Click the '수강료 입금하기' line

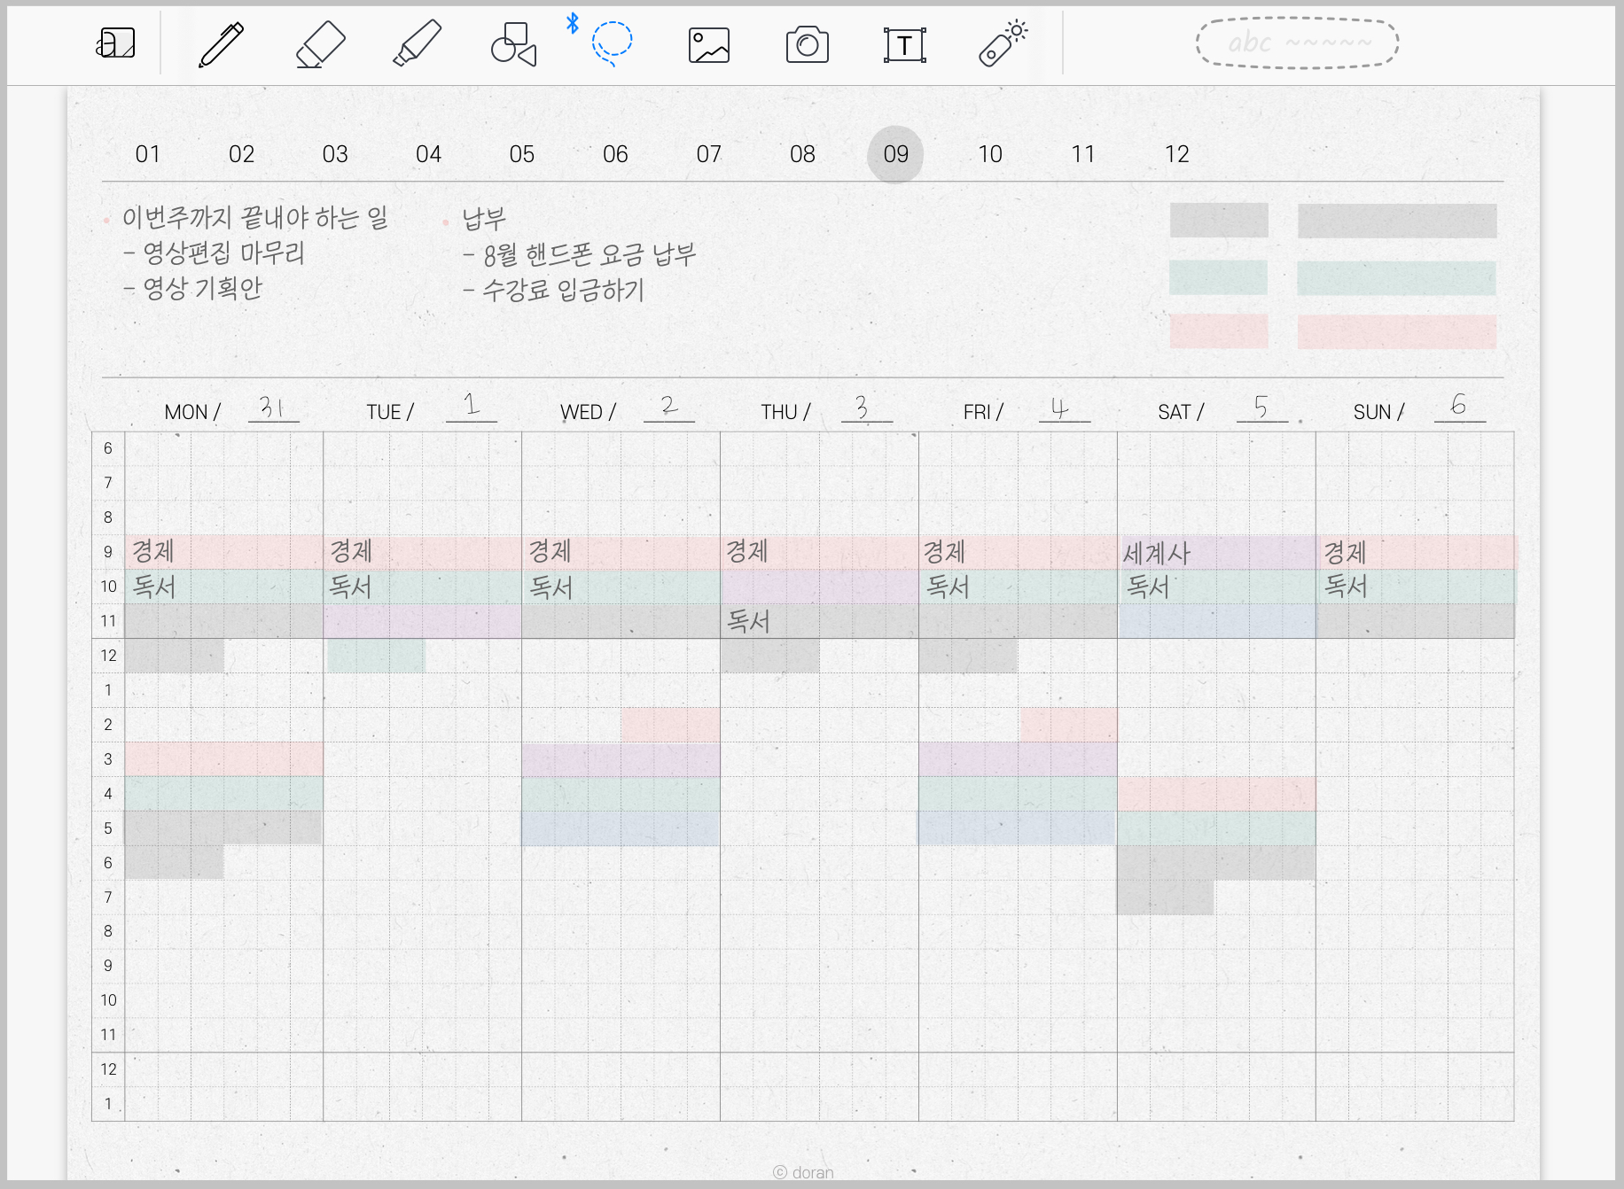(x=554, y=290)
